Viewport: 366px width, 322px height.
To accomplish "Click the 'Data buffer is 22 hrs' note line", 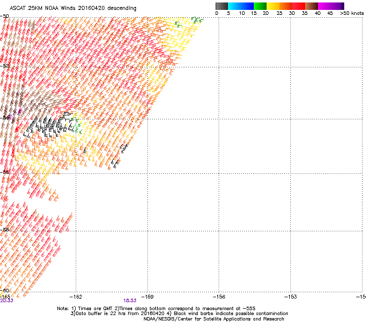I will pos(179,314).
